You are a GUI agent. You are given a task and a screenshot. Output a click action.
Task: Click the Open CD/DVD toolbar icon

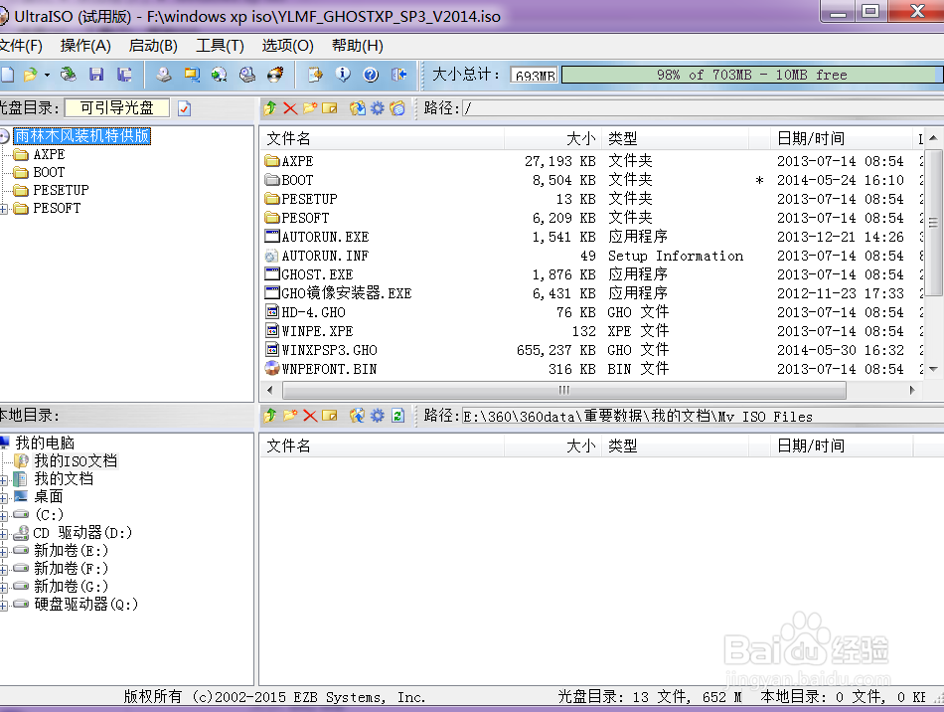point(69,75)
